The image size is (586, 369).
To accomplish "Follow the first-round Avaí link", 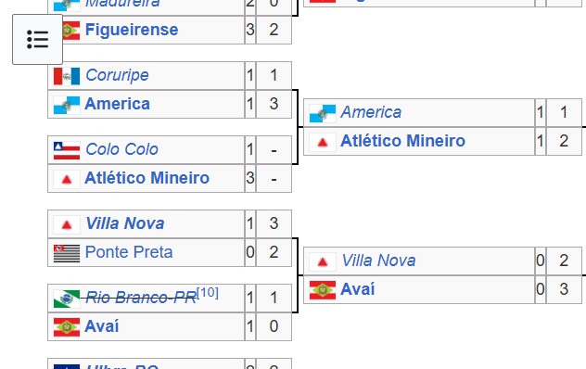I will point(102,326).
